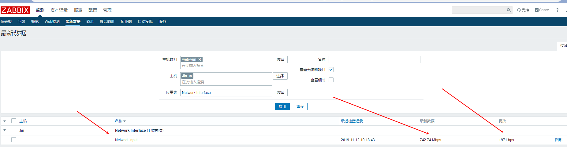Image resolution: width=567 pixels, height=147 pixels.
Task: Go to the 仪表板 submenu
Action: click(6, 22)
